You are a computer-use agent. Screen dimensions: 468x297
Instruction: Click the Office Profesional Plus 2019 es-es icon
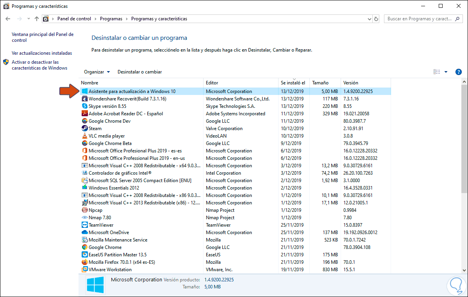[84, 151]
